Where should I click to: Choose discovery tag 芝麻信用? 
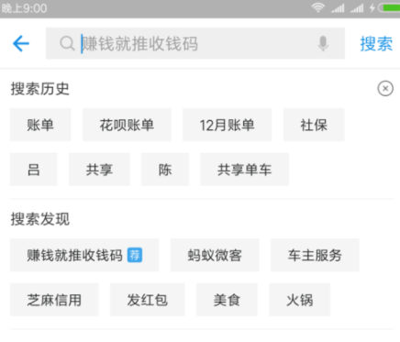pyautogui.click(x=54, y=300)
